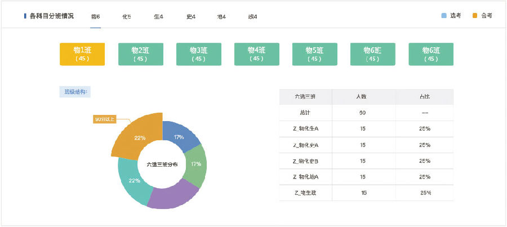Go to the 史4 tab
The width and height of the screenshot is (507, 227).
click(190, 16)
